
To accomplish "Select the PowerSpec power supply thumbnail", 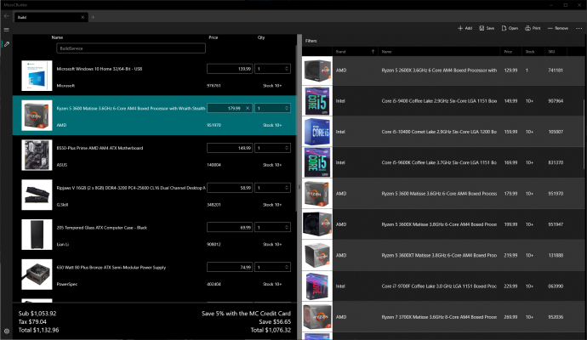I will [37, 275].
